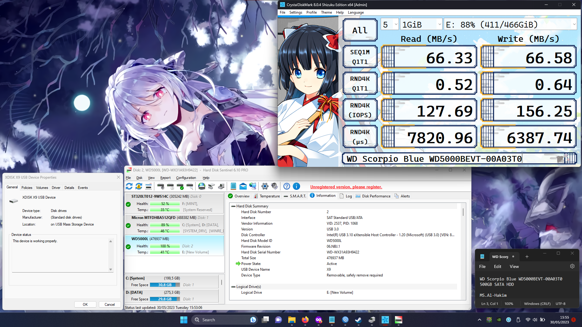The width and height of the screenshot is (582, 327).
Task: Click CrystalDiskMark icon on taskbar
Action: [x=385, y=320]
